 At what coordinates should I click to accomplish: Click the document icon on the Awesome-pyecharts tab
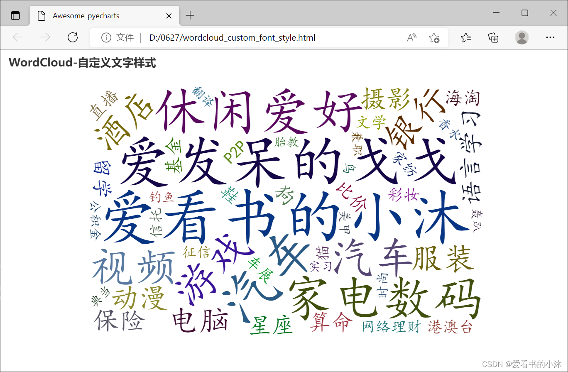tap(41, 15)
